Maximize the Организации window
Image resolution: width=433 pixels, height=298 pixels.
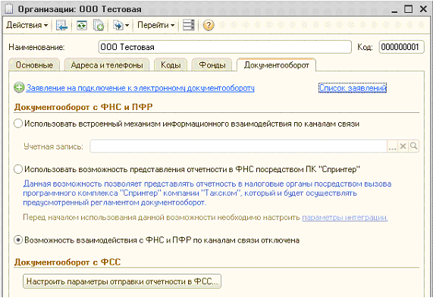click(409, 9)
